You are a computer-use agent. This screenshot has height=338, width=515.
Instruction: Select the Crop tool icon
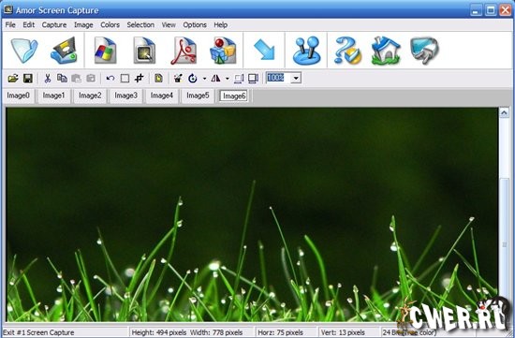coord(140,78)
